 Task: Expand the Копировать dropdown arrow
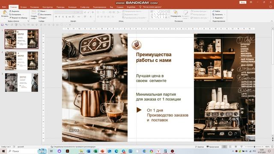click(23, 15)
